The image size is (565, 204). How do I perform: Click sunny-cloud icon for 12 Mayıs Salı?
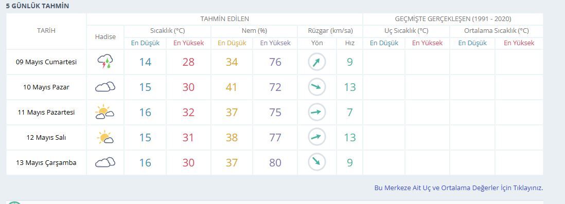(105, 137)
